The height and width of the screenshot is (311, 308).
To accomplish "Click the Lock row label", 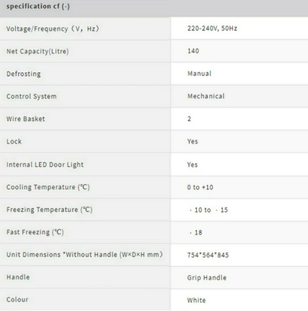I will pos(14,141).
